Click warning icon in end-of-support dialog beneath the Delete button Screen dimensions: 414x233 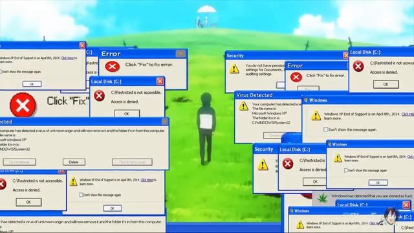tap(73, 182)
